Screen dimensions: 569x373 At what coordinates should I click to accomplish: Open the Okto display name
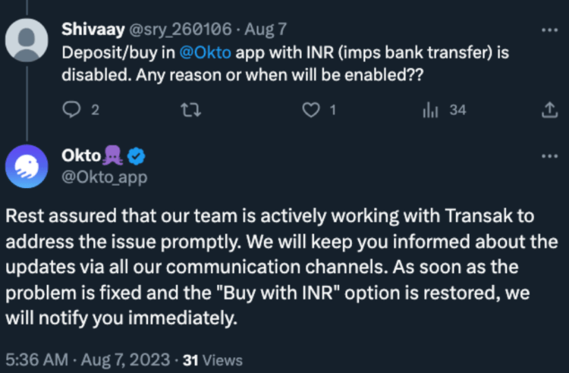(80, 156)
